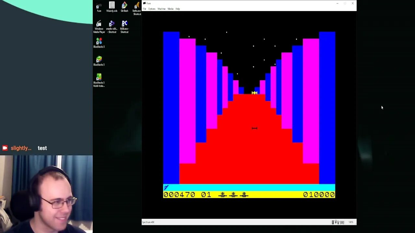The width and height of the screenshot is (415, 233).
Task: Launch Windows Media Player shortcut
Action: pos(99,27)
